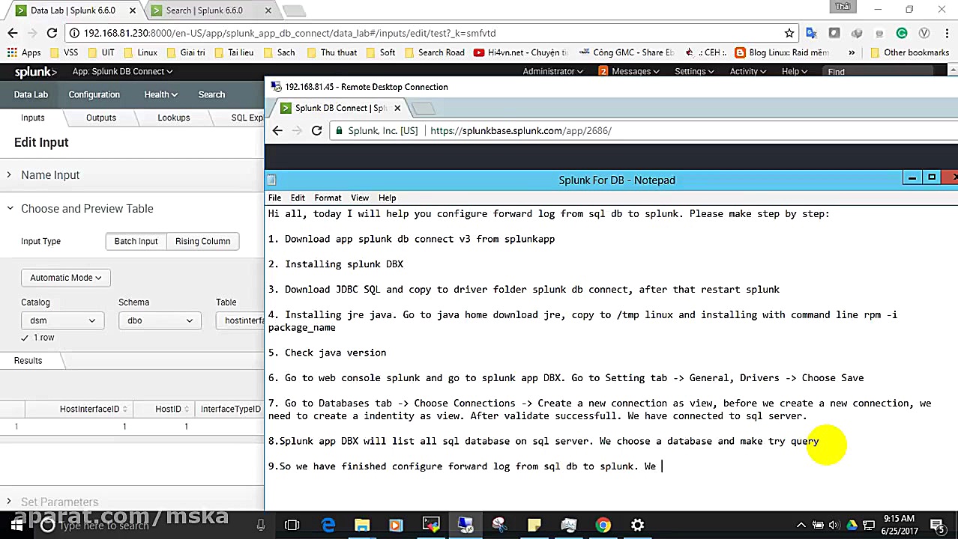Show hidden system tray icons
The image size is (958, 539).
tap(801, 525)
